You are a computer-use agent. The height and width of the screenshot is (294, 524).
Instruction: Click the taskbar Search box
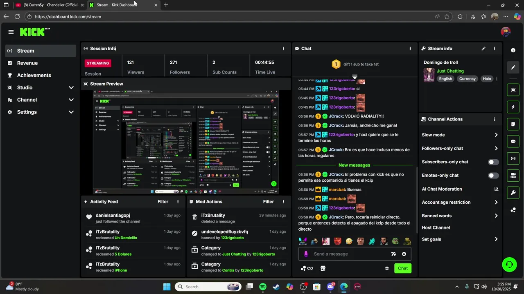point(208,287)
